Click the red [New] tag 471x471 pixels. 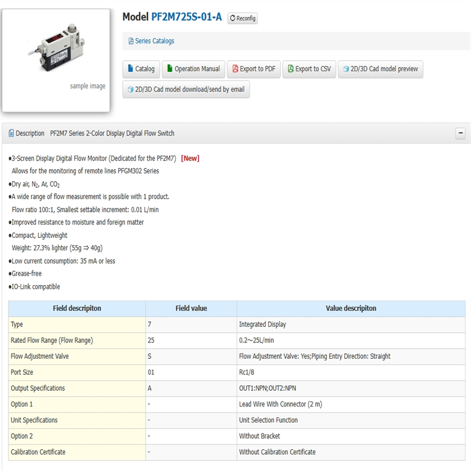pos(190,158)
